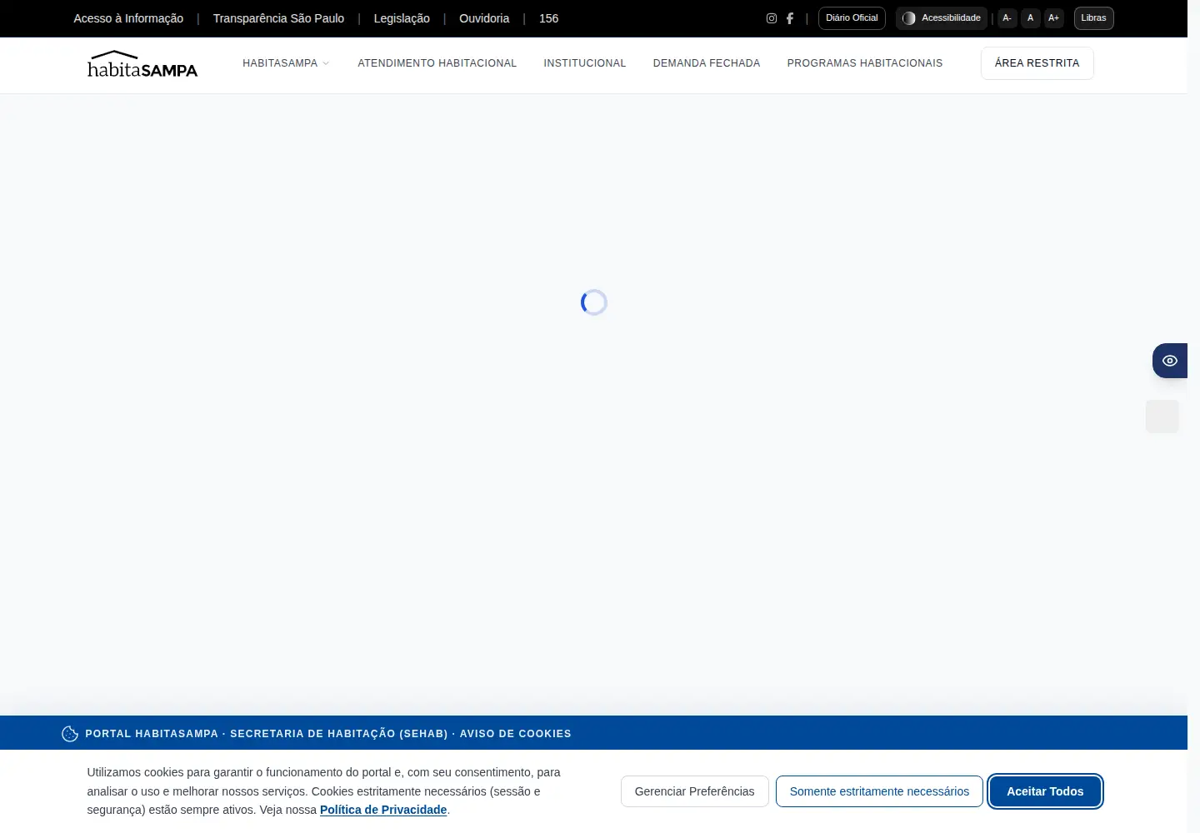The height and width of the screenshot is (833, 1200).
Task: Toggle the Acessibilidade contrast button
Action: tap(942, 18)
